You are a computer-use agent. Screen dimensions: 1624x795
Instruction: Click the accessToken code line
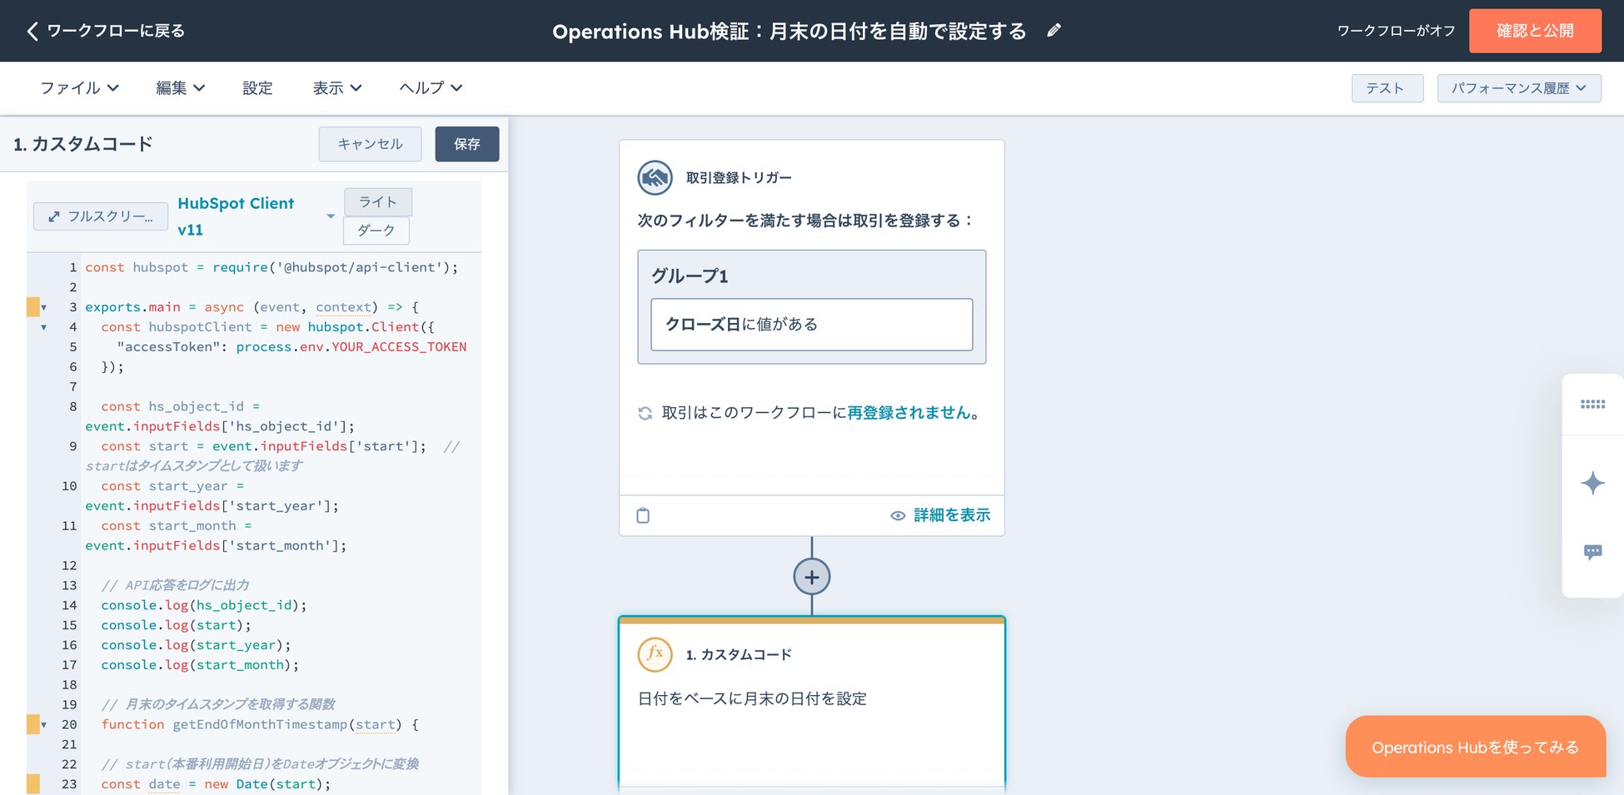click(x=291, y=347)
